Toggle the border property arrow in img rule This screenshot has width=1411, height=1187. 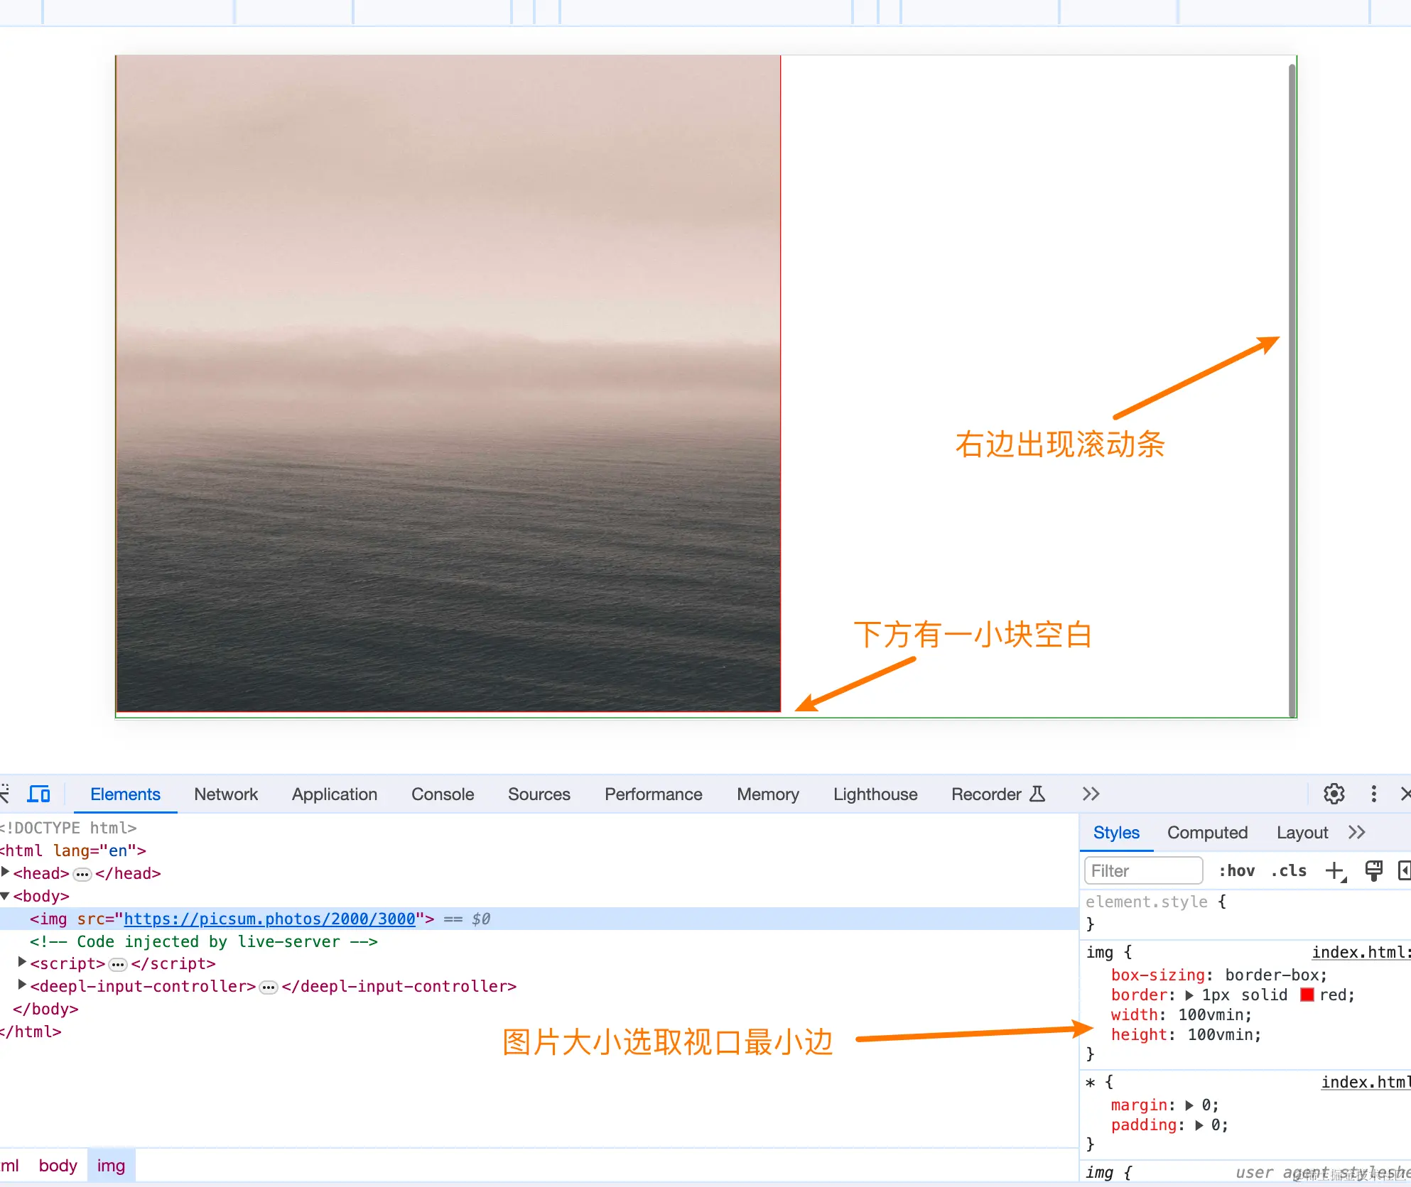coord(1190,995)
